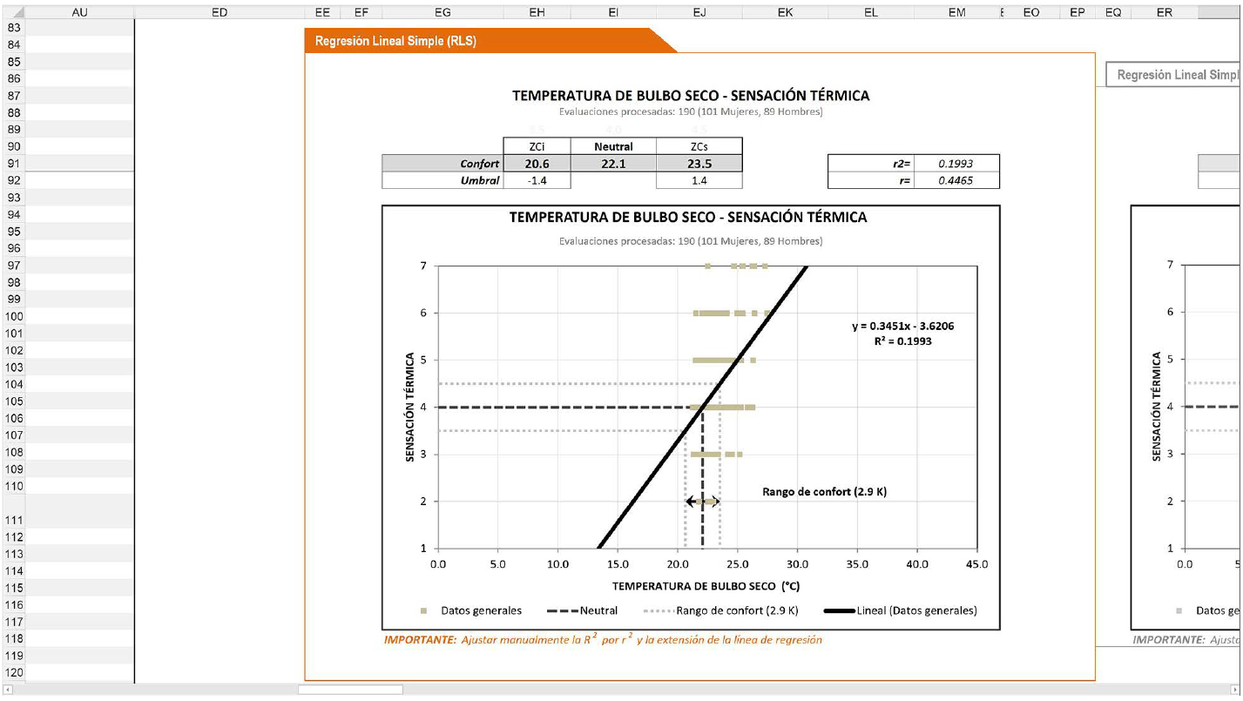Select the data points row at sensation 6

[x=732, y=313]
